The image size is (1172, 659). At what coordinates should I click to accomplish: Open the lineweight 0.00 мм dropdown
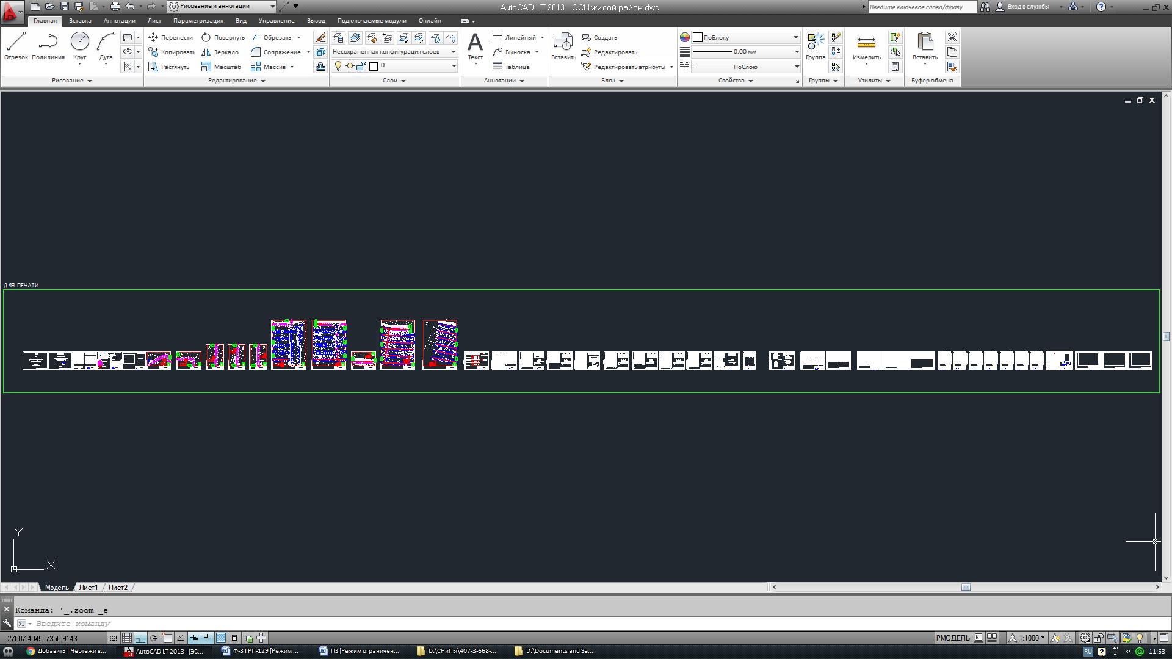[x=746, y=52]
